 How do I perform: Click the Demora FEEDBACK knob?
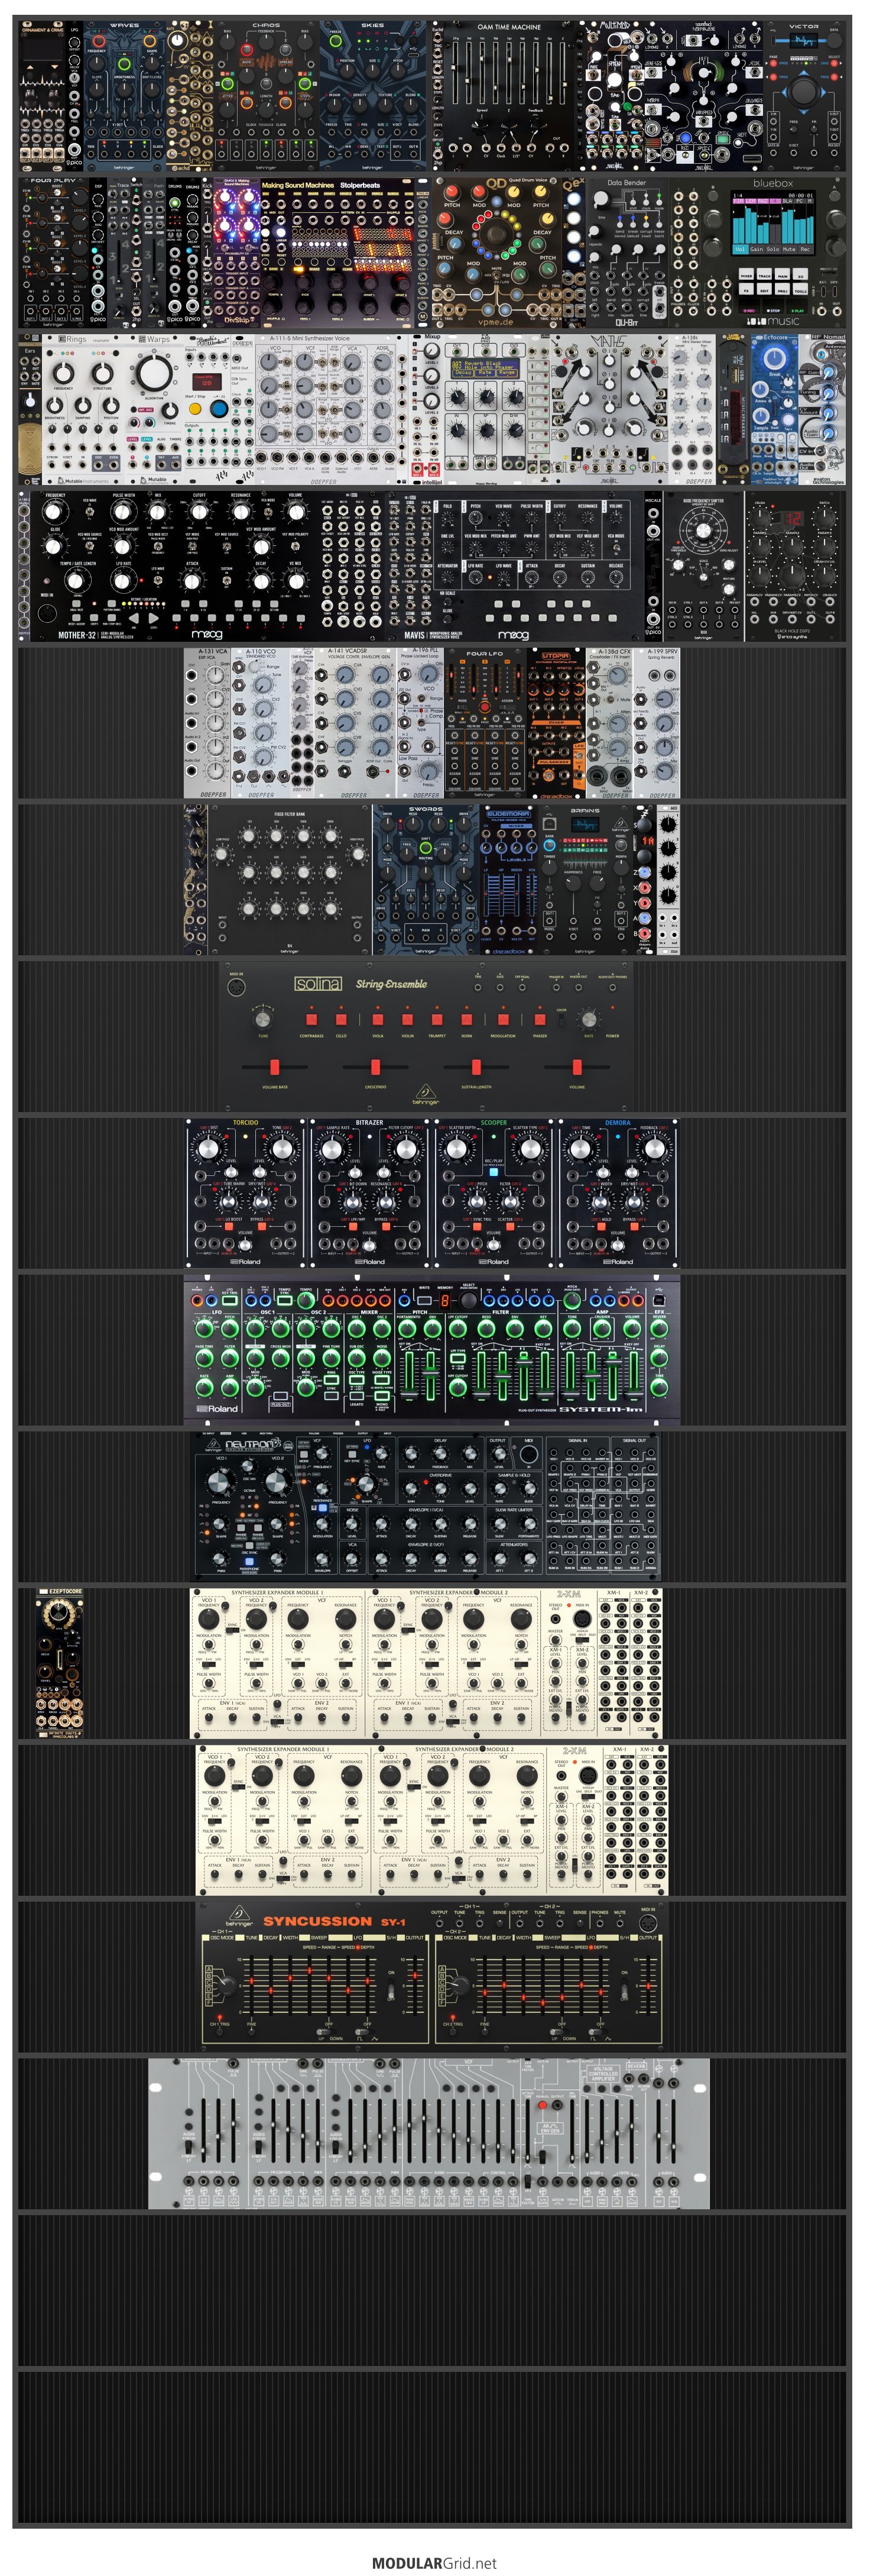click(x=654, y=1148)
